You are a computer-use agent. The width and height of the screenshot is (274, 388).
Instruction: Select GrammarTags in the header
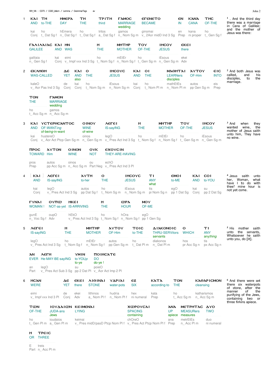click(80, 11)
